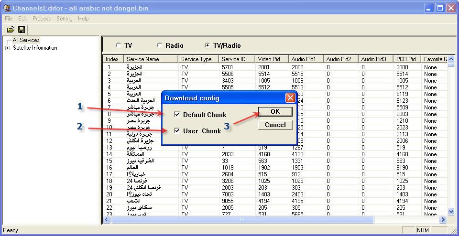Expand the Satellite Information tree node
Screen dimensions: 459x236
pyautogui.click(x=7, y=48)
